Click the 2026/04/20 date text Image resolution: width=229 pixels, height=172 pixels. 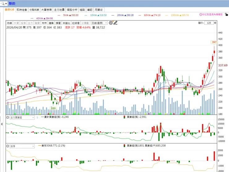pyautogui.click(x=14, y=28)
